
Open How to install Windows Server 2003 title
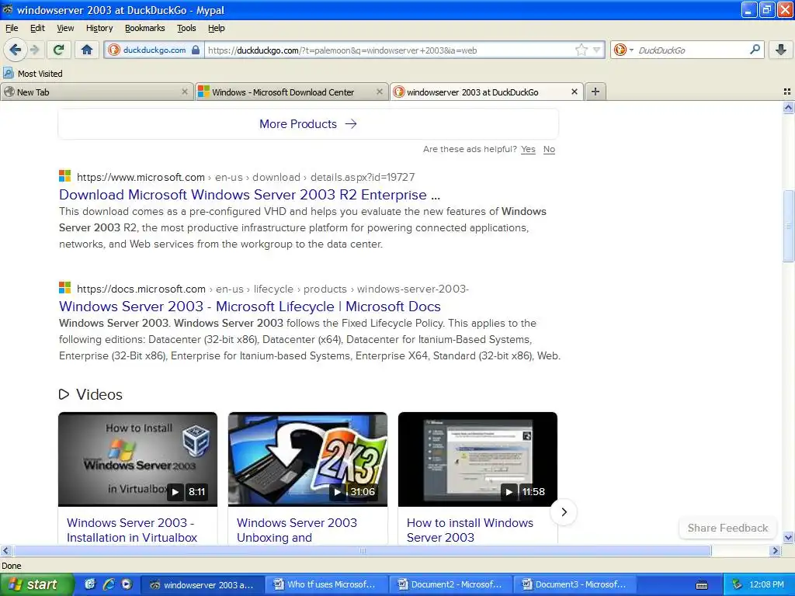pyautogui.click(x=470, y=530)
